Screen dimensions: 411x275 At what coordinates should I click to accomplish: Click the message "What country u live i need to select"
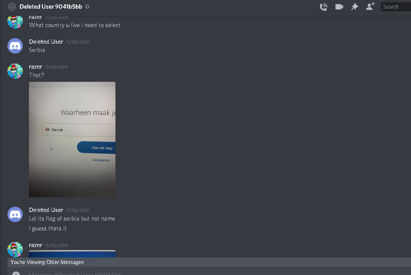[x=75, y=25]
